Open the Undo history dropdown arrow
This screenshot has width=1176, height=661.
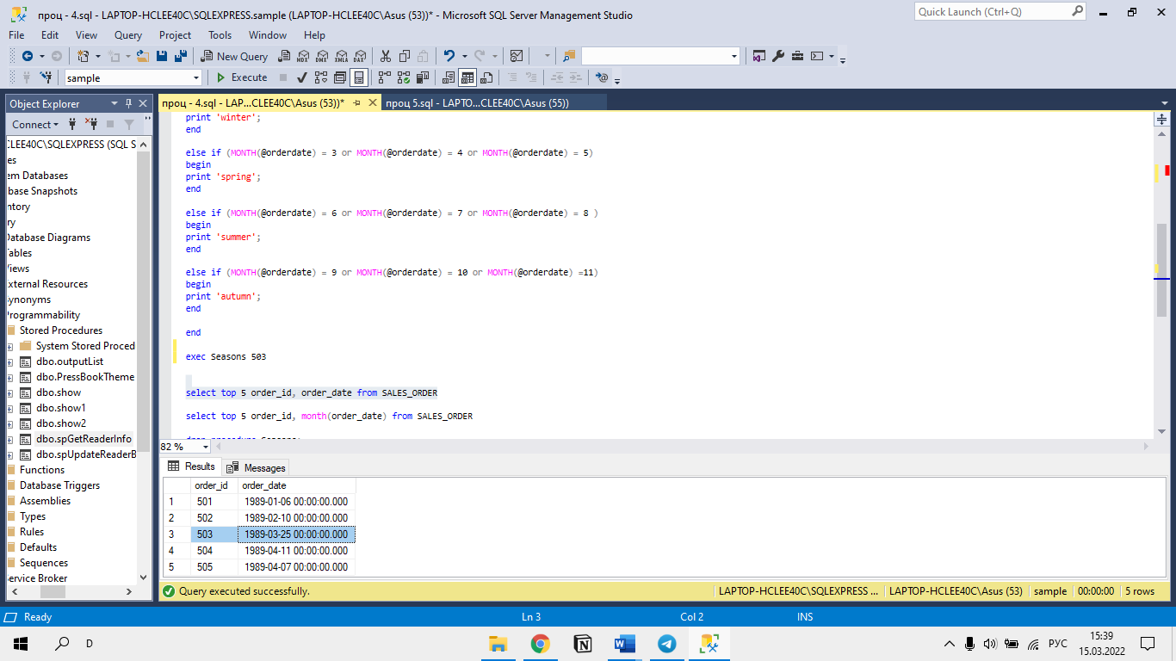point(464,56)
